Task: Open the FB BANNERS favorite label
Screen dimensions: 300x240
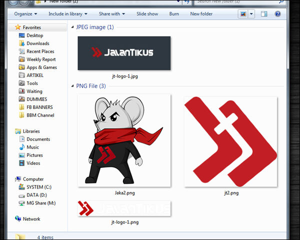Action: point(39,107)
